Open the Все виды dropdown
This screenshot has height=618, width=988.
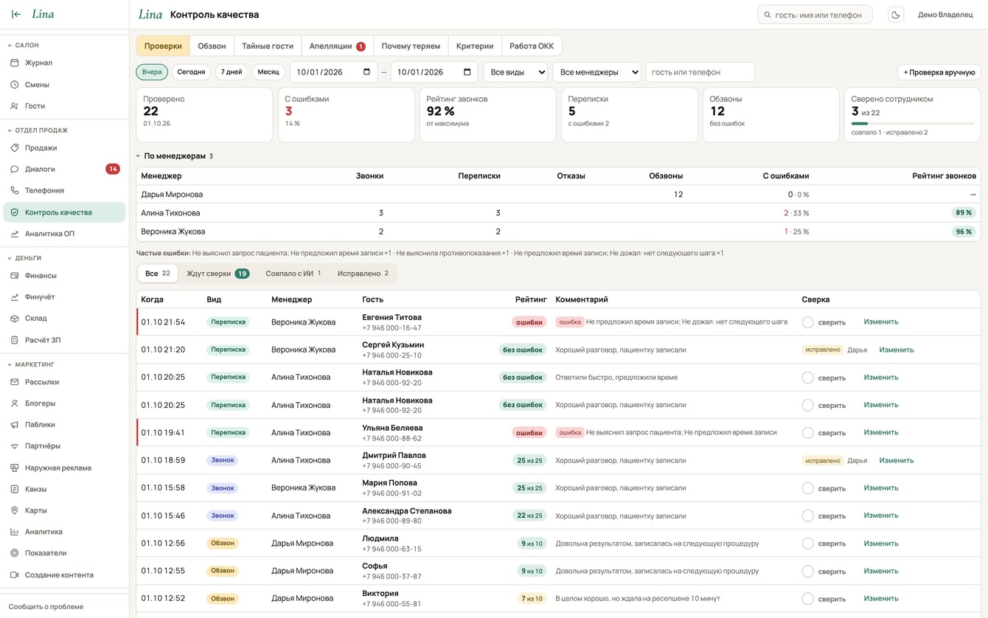click(516, 72)
